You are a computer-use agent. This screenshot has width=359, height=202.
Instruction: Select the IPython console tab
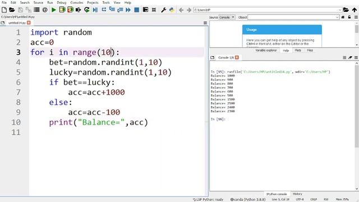tap(277, 194)
